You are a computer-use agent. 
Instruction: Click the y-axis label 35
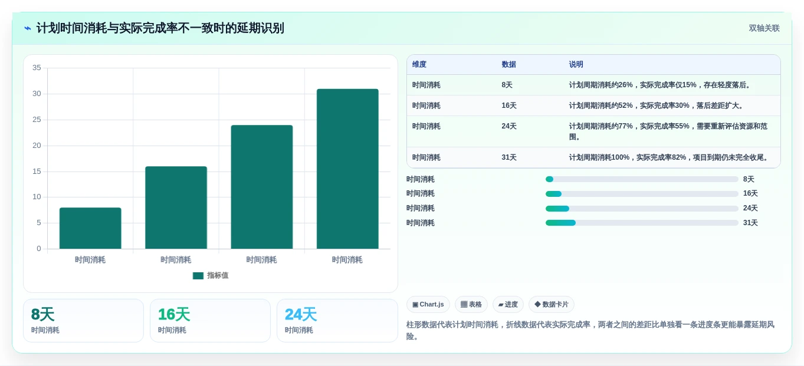[x=37, y=68]
